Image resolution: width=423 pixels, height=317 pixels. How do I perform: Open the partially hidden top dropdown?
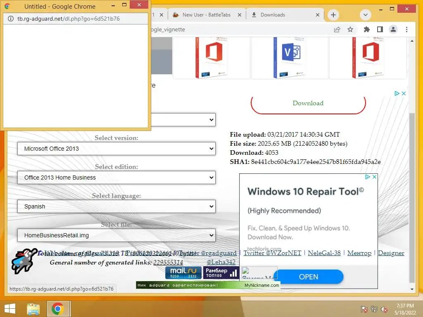click(183, 120)
